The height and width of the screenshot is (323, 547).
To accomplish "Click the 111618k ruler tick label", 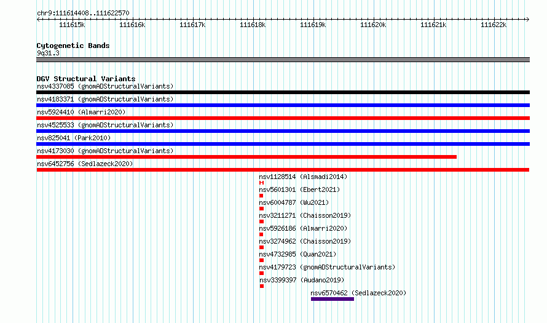I will tap(253, 25).
